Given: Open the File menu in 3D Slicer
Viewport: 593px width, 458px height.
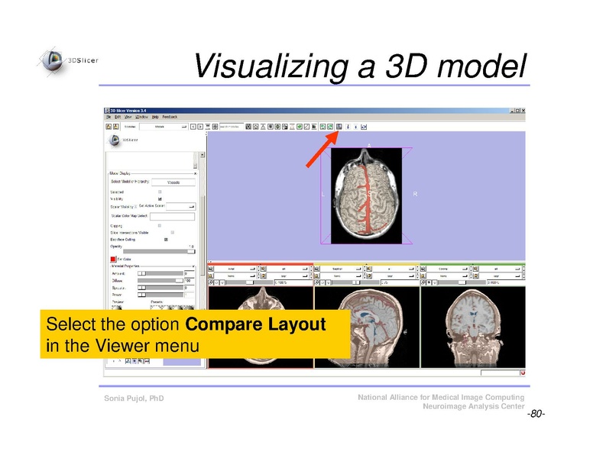Looking at the screenshot, I should 109,117.
